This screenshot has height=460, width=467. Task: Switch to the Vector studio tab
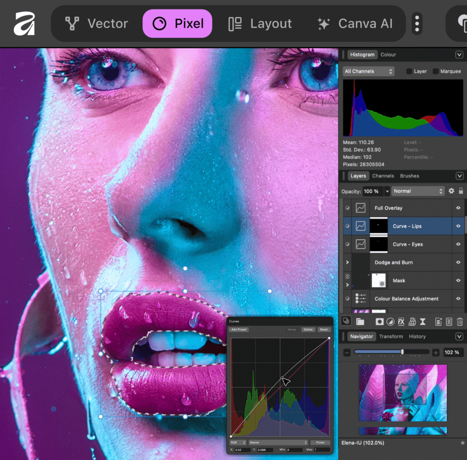coord(96,23)
